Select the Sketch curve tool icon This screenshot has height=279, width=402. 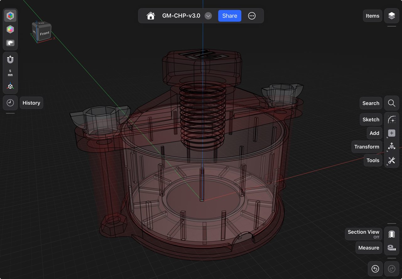(x=391, y=120)
